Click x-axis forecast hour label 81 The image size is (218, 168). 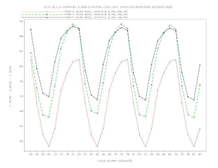click(194, 154)
